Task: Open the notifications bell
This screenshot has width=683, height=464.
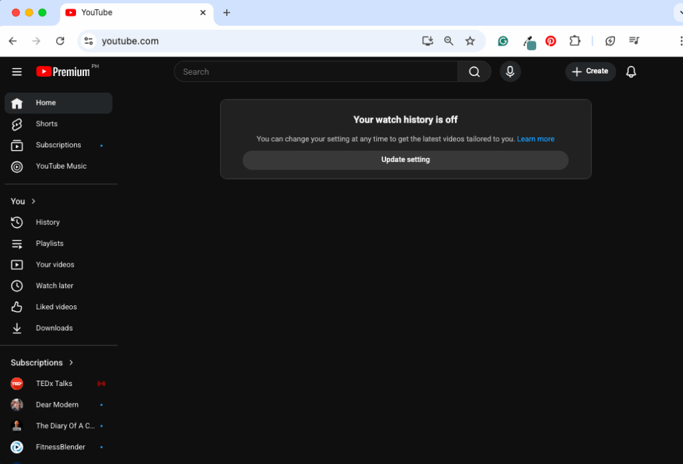Action: pos(631,72)
